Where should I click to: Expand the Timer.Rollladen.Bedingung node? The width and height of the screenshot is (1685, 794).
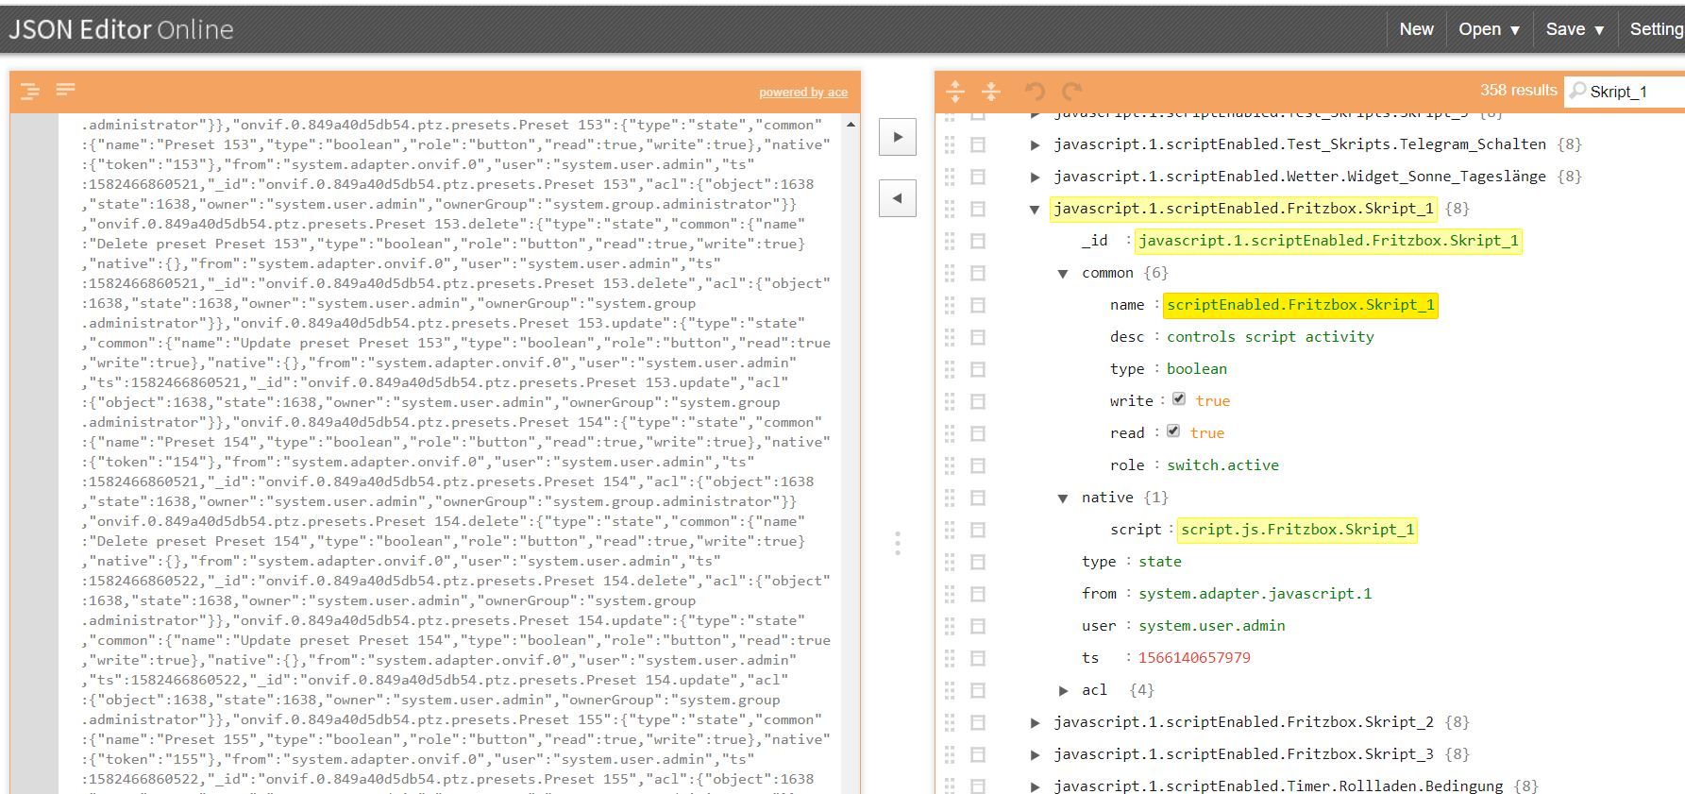tap(1035, 786)
